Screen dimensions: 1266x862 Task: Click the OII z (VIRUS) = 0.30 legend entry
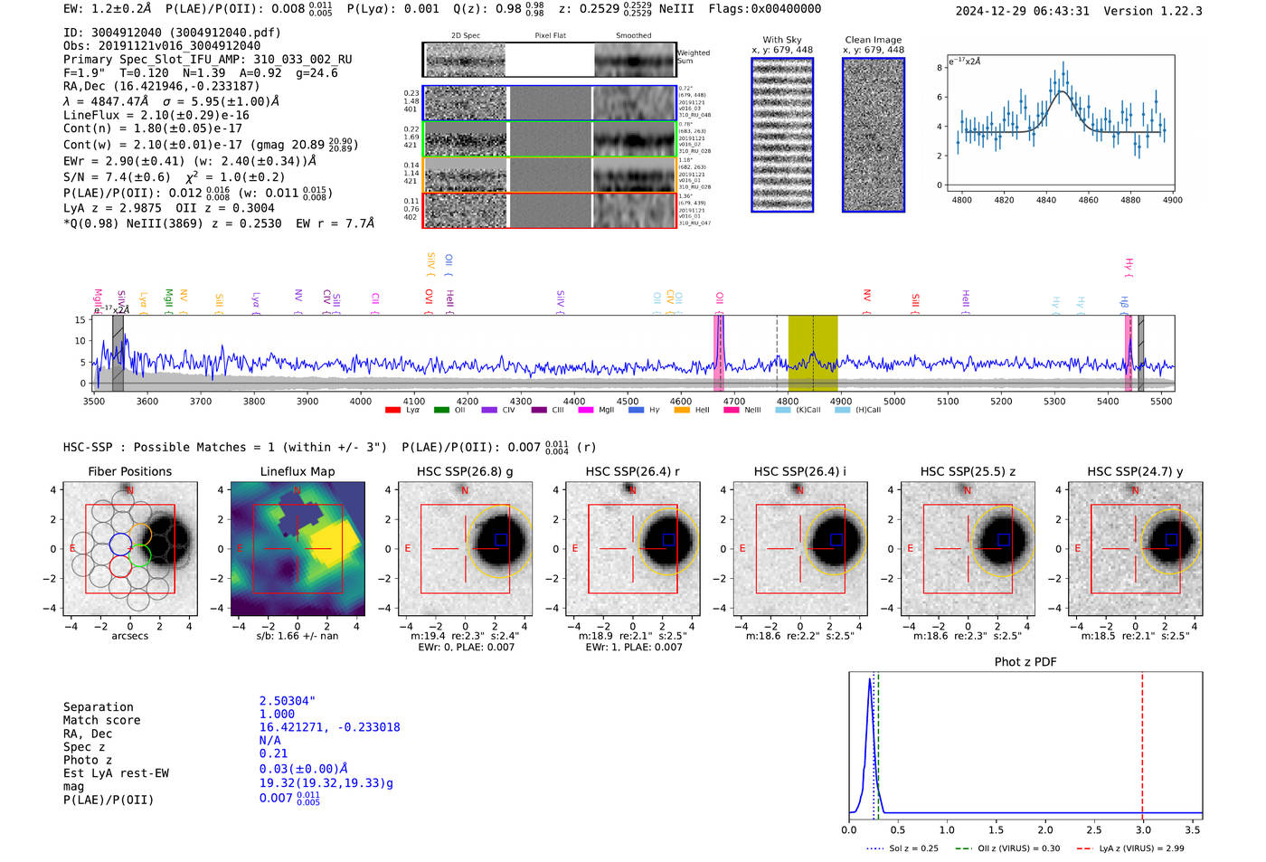pos(1006,848)
